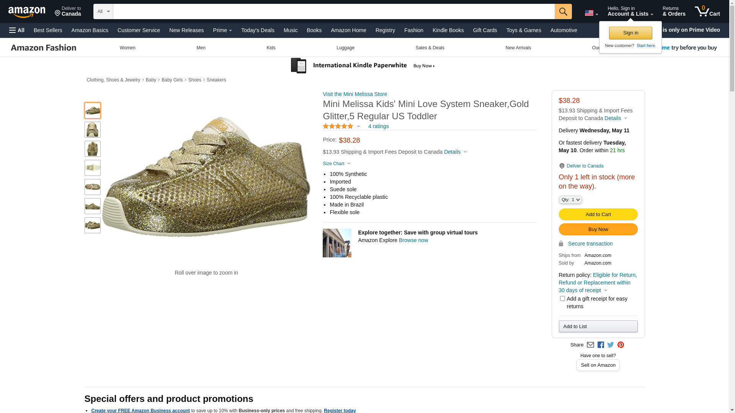Open Today's Deals in navigation
The width and height of the screenshot is (735, 413).
(258, 30)
